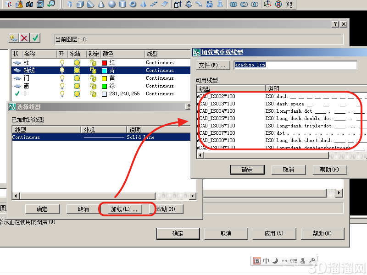This screenshot has width=367, height=275.
Task: Click the green check Set Current icon
Action: (35, 38)
